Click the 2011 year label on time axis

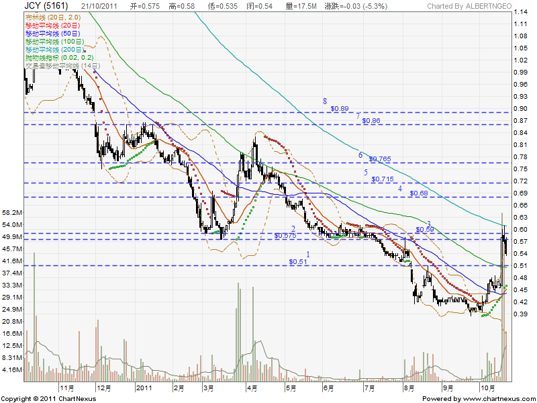(146, 388)
